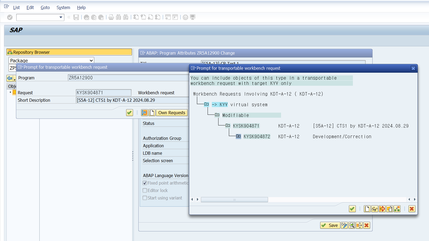This screenshot has width=429, height=241.
Task: Click the a-to-b rename icon in front dialog
Action: pos(382,209)
